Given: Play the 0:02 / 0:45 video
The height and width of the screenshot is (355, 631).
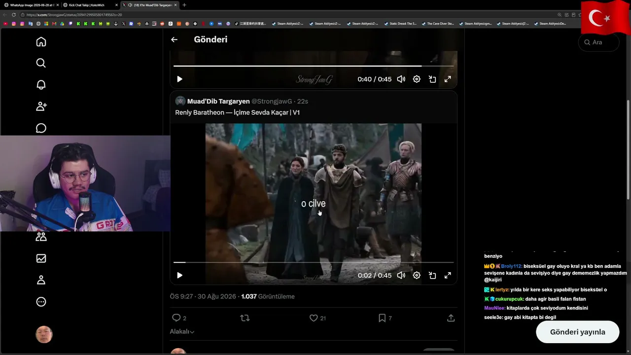Looking at the screenshot, I should tap(179, 275).
